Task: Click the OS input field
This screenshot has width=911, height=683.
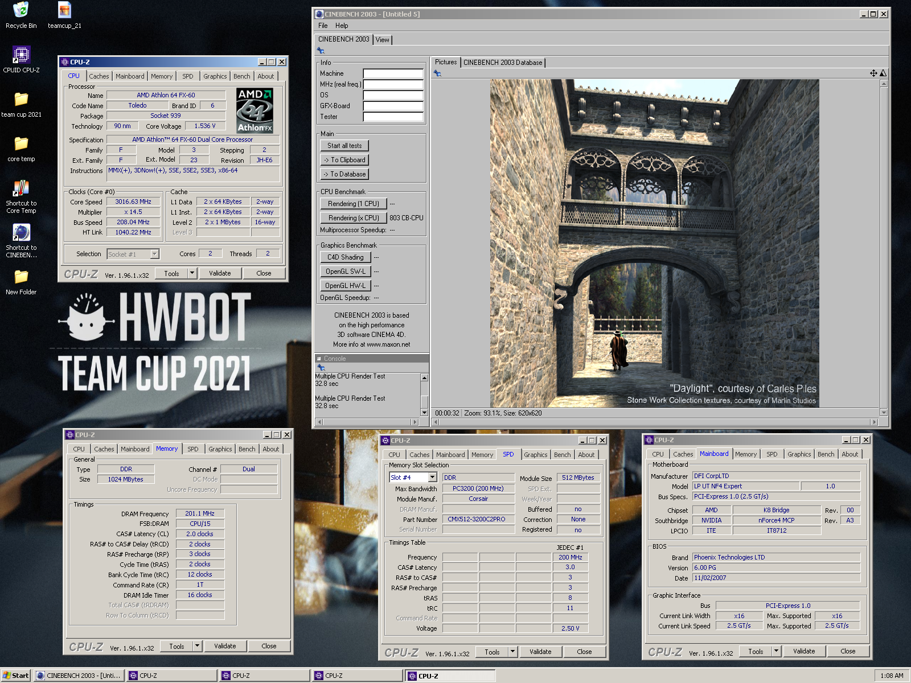Action: coord(393,95)
